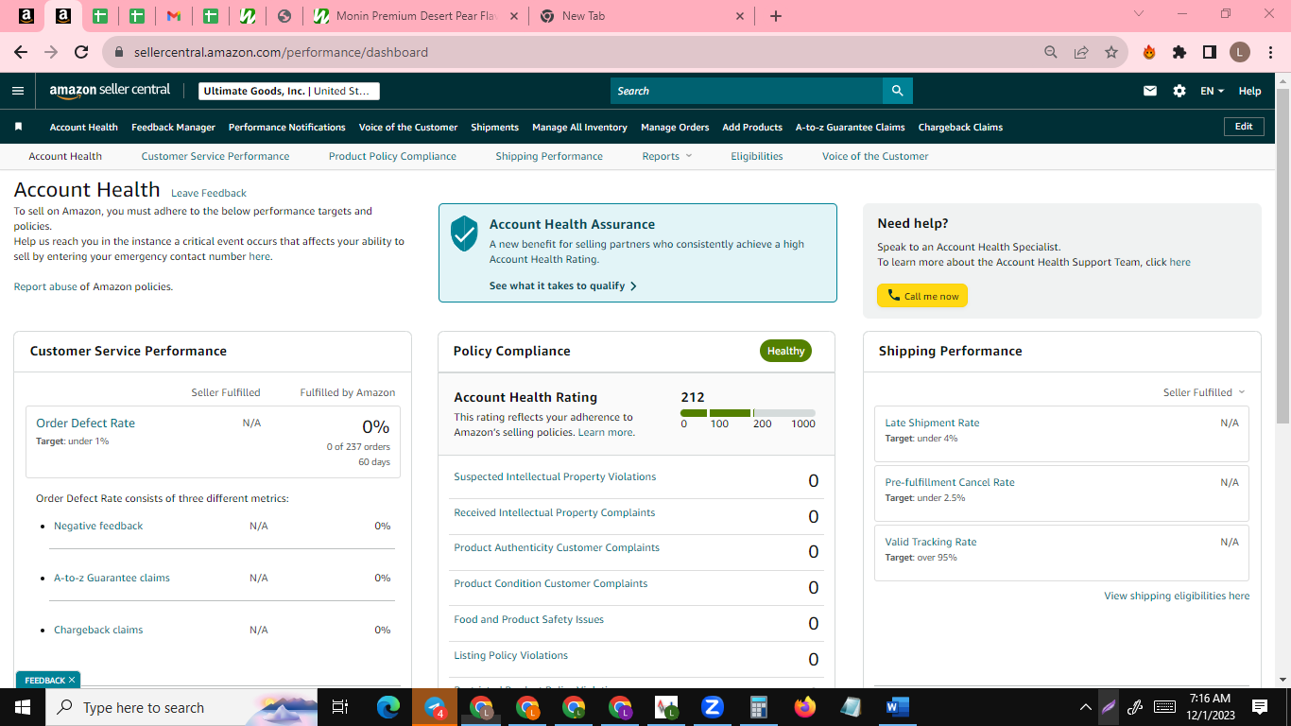Open the Chrome three-dot menu
Image resolution: width=1291 pixels, height=726 pixels.
(1270, 52)
